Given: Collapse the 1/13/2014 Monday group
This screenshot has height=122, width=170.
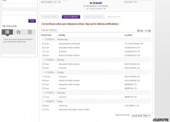Looking at the screenshot, I should tap(43, 60).
